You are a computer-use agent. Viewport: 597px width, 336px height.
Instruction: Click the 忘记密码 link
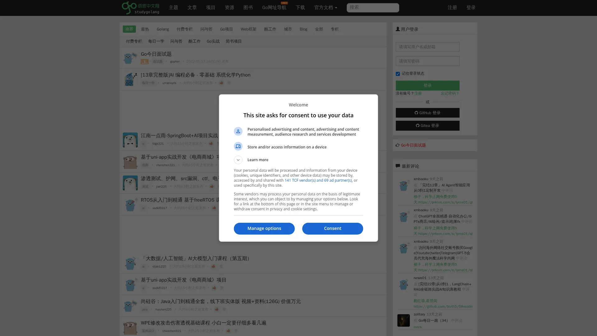point(450,93)
